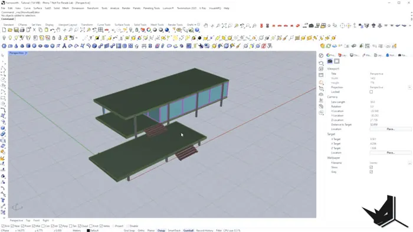Toggle Ortho in status bar
The width and height of the screenshot is (413, 232).
tap(141, 230)
